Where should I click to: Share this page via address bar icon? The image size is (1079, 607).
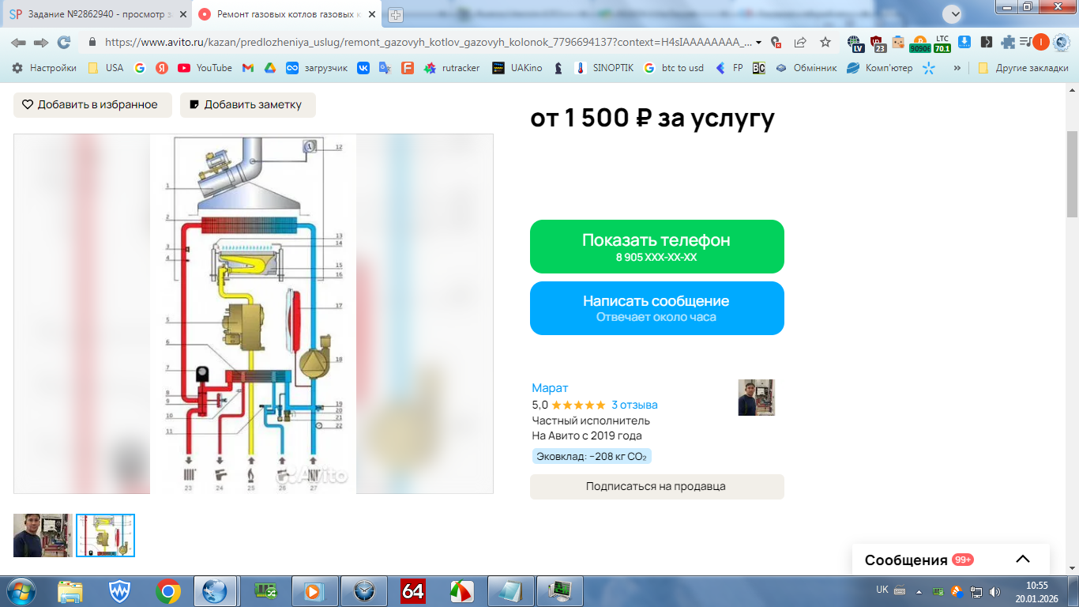tap(800, 42)
